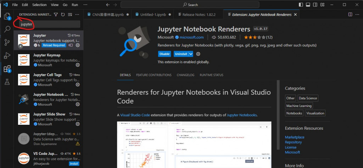The height and width of the screenshot is (168, 363).
Task: Open manage gear for Jupyter Cell Tags
Action: point(78,85)
